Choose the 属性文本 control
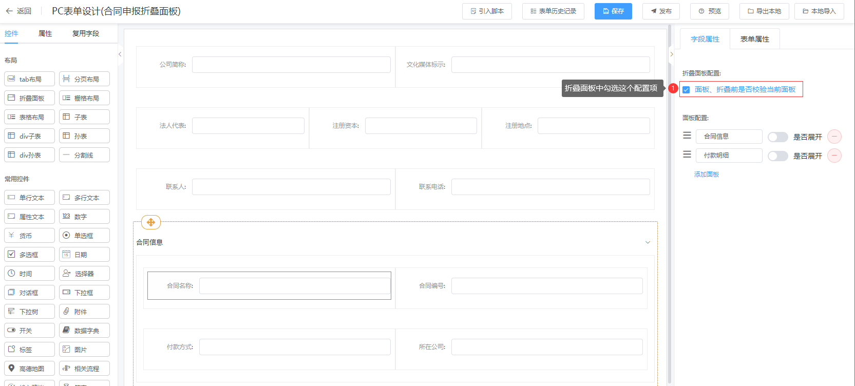This screenshot has height=386, width=855. pos(29,217)
